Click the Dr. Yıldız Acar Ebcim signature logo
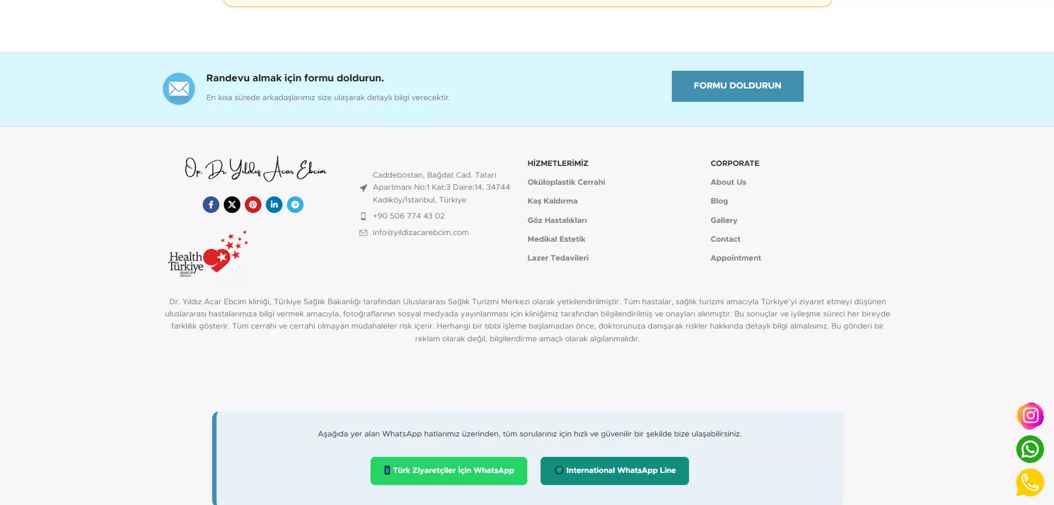 [255, 168]
